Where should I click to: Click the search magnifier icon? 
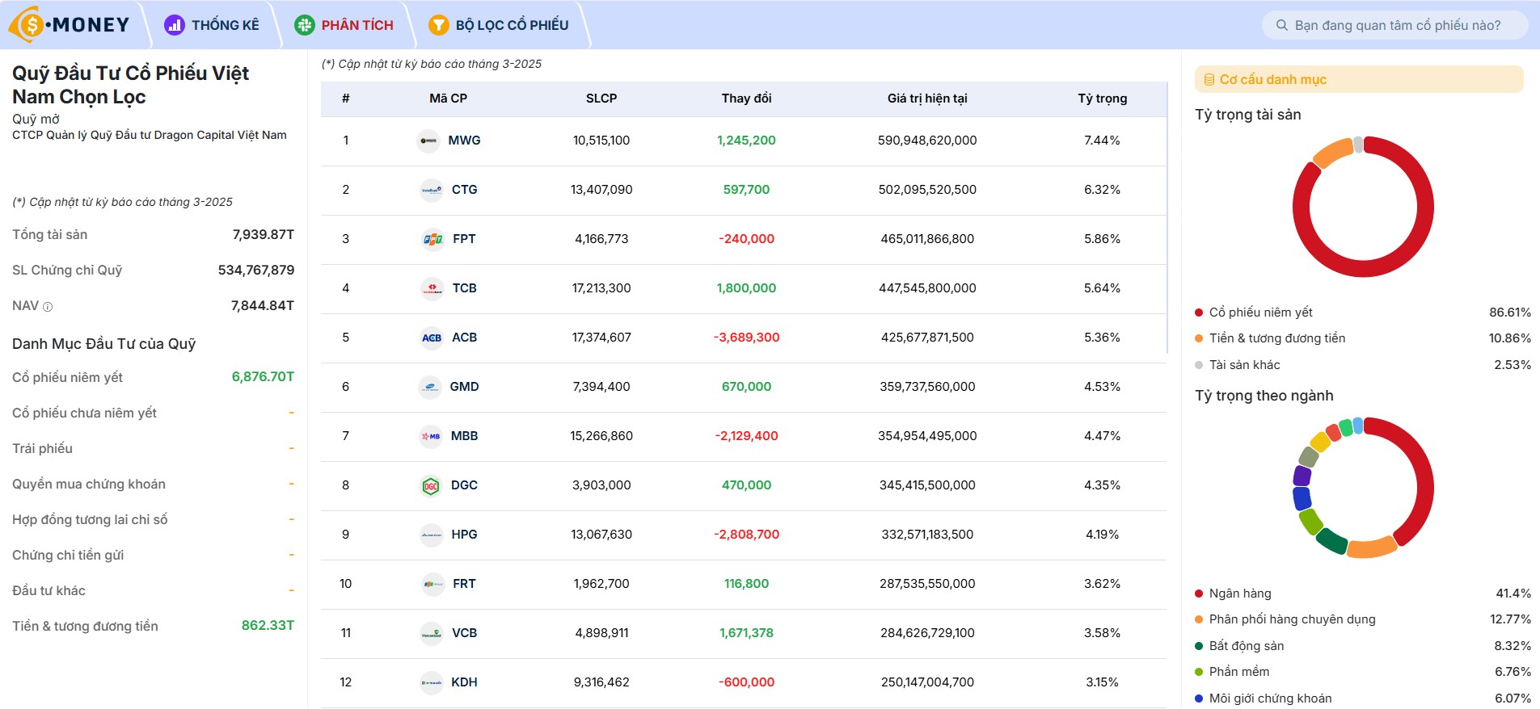click(x=1282, y=25)
